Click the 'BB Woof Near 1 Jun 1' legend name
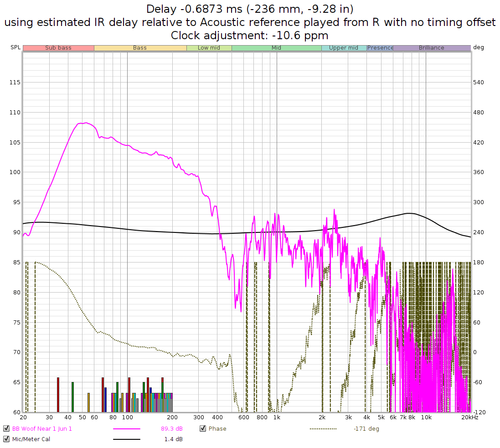 (42, 428)
